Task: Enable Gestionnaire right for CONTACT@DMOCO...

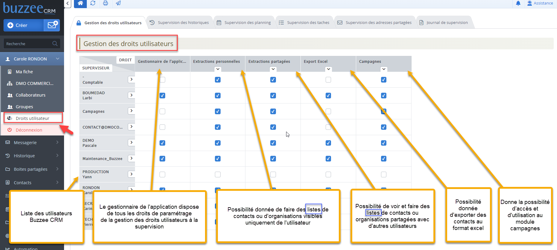Action: click(162, 127)
